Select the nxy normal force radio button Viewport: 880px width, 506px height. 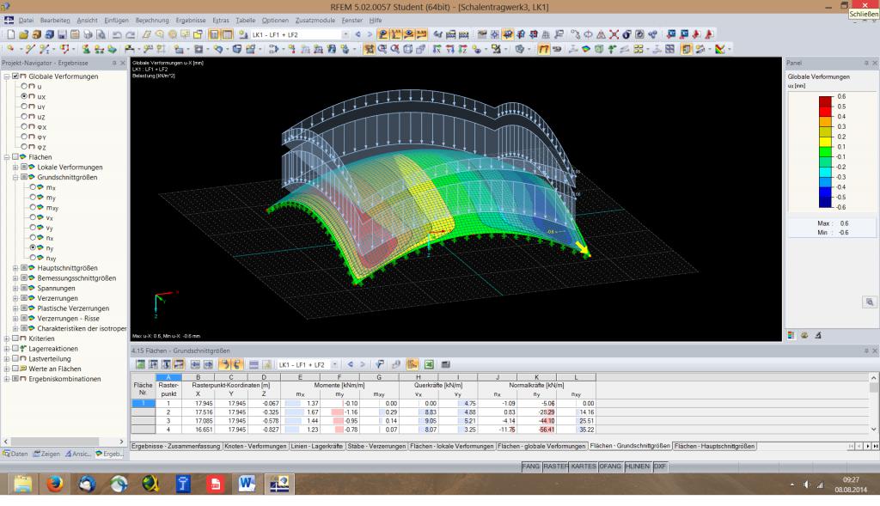tap(33, 258)
